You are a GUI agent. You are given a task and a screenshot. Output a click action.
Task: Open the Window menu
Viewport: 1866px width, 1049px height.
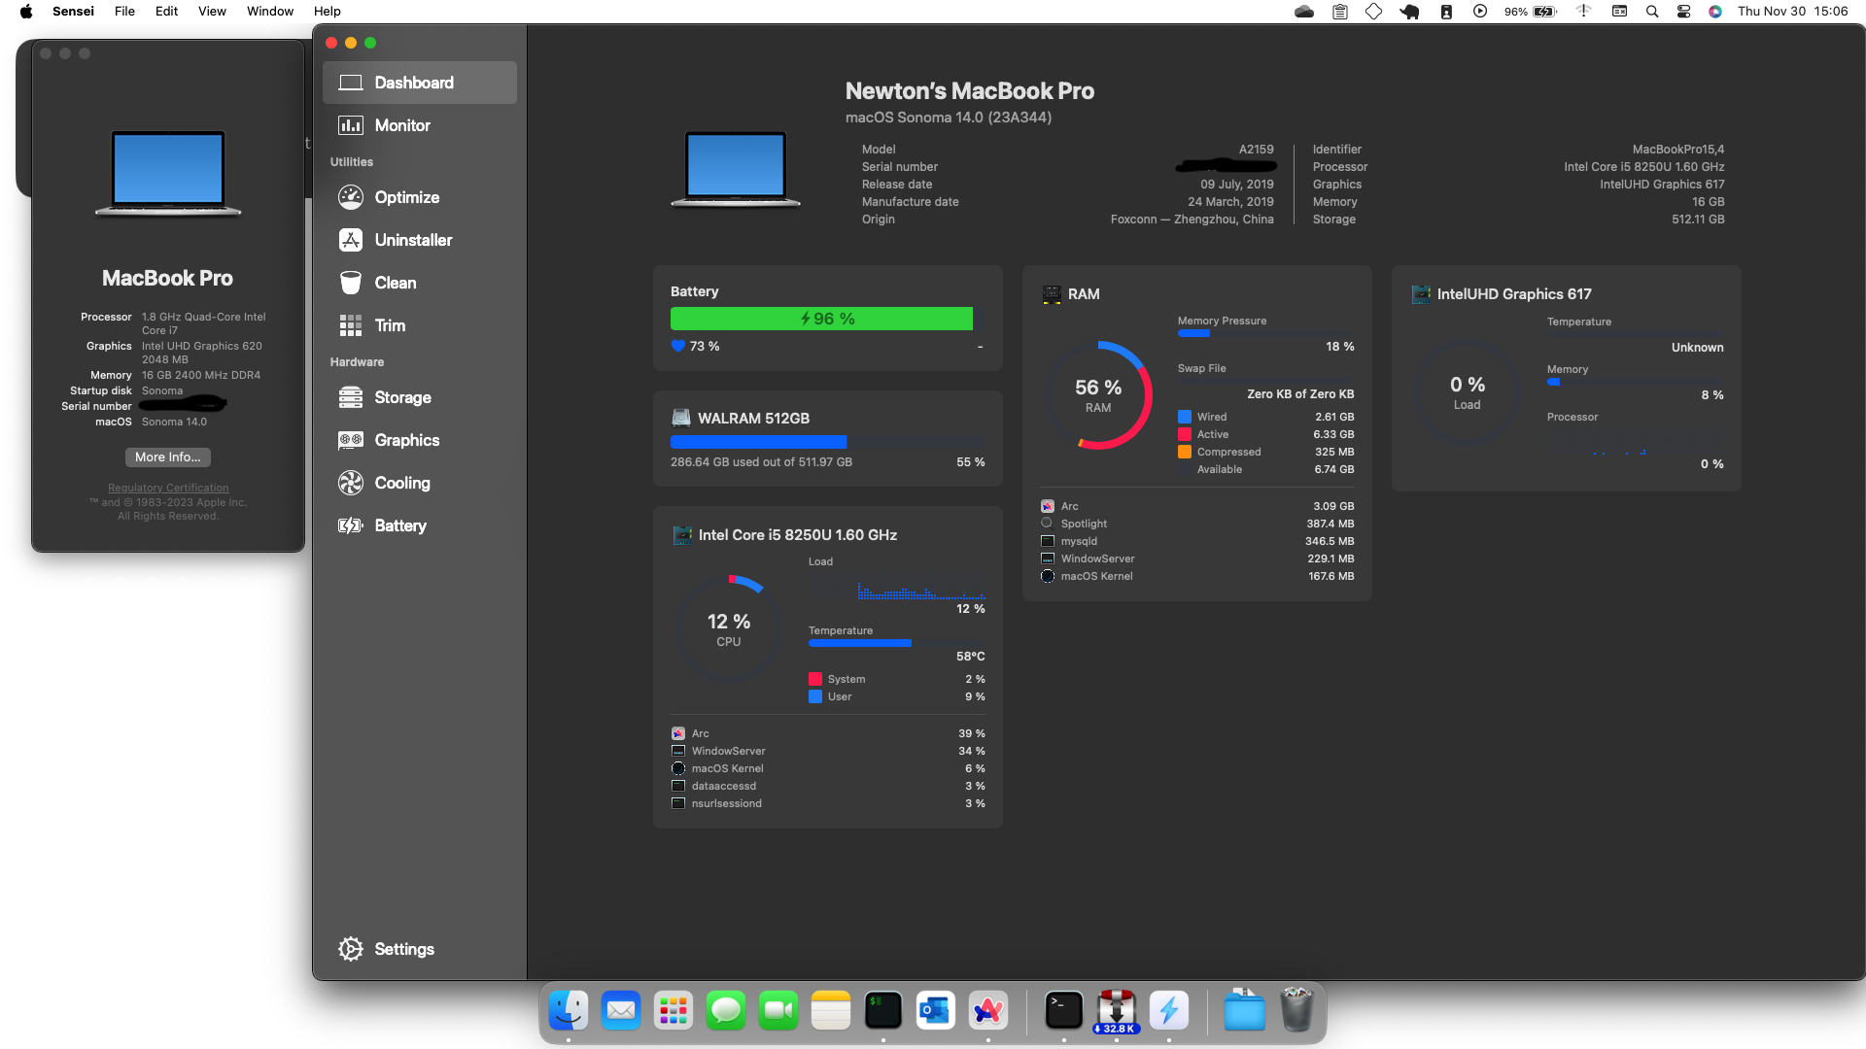point(269,12)
